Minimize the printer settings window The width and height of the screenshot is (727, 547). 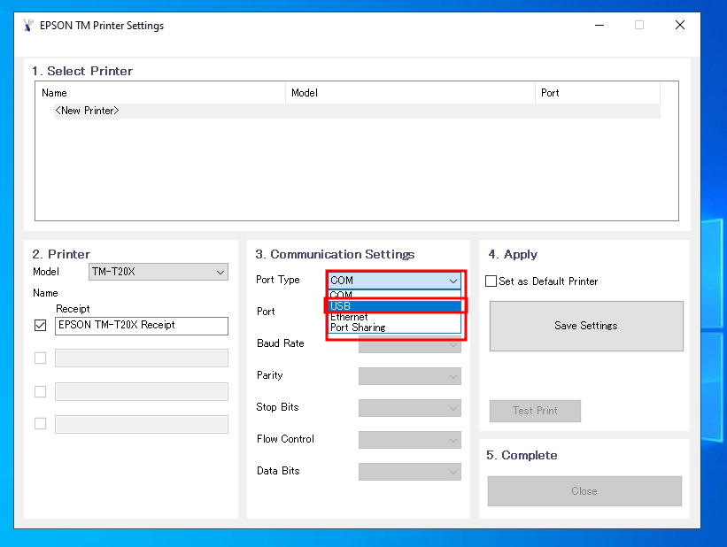(599, 26)
